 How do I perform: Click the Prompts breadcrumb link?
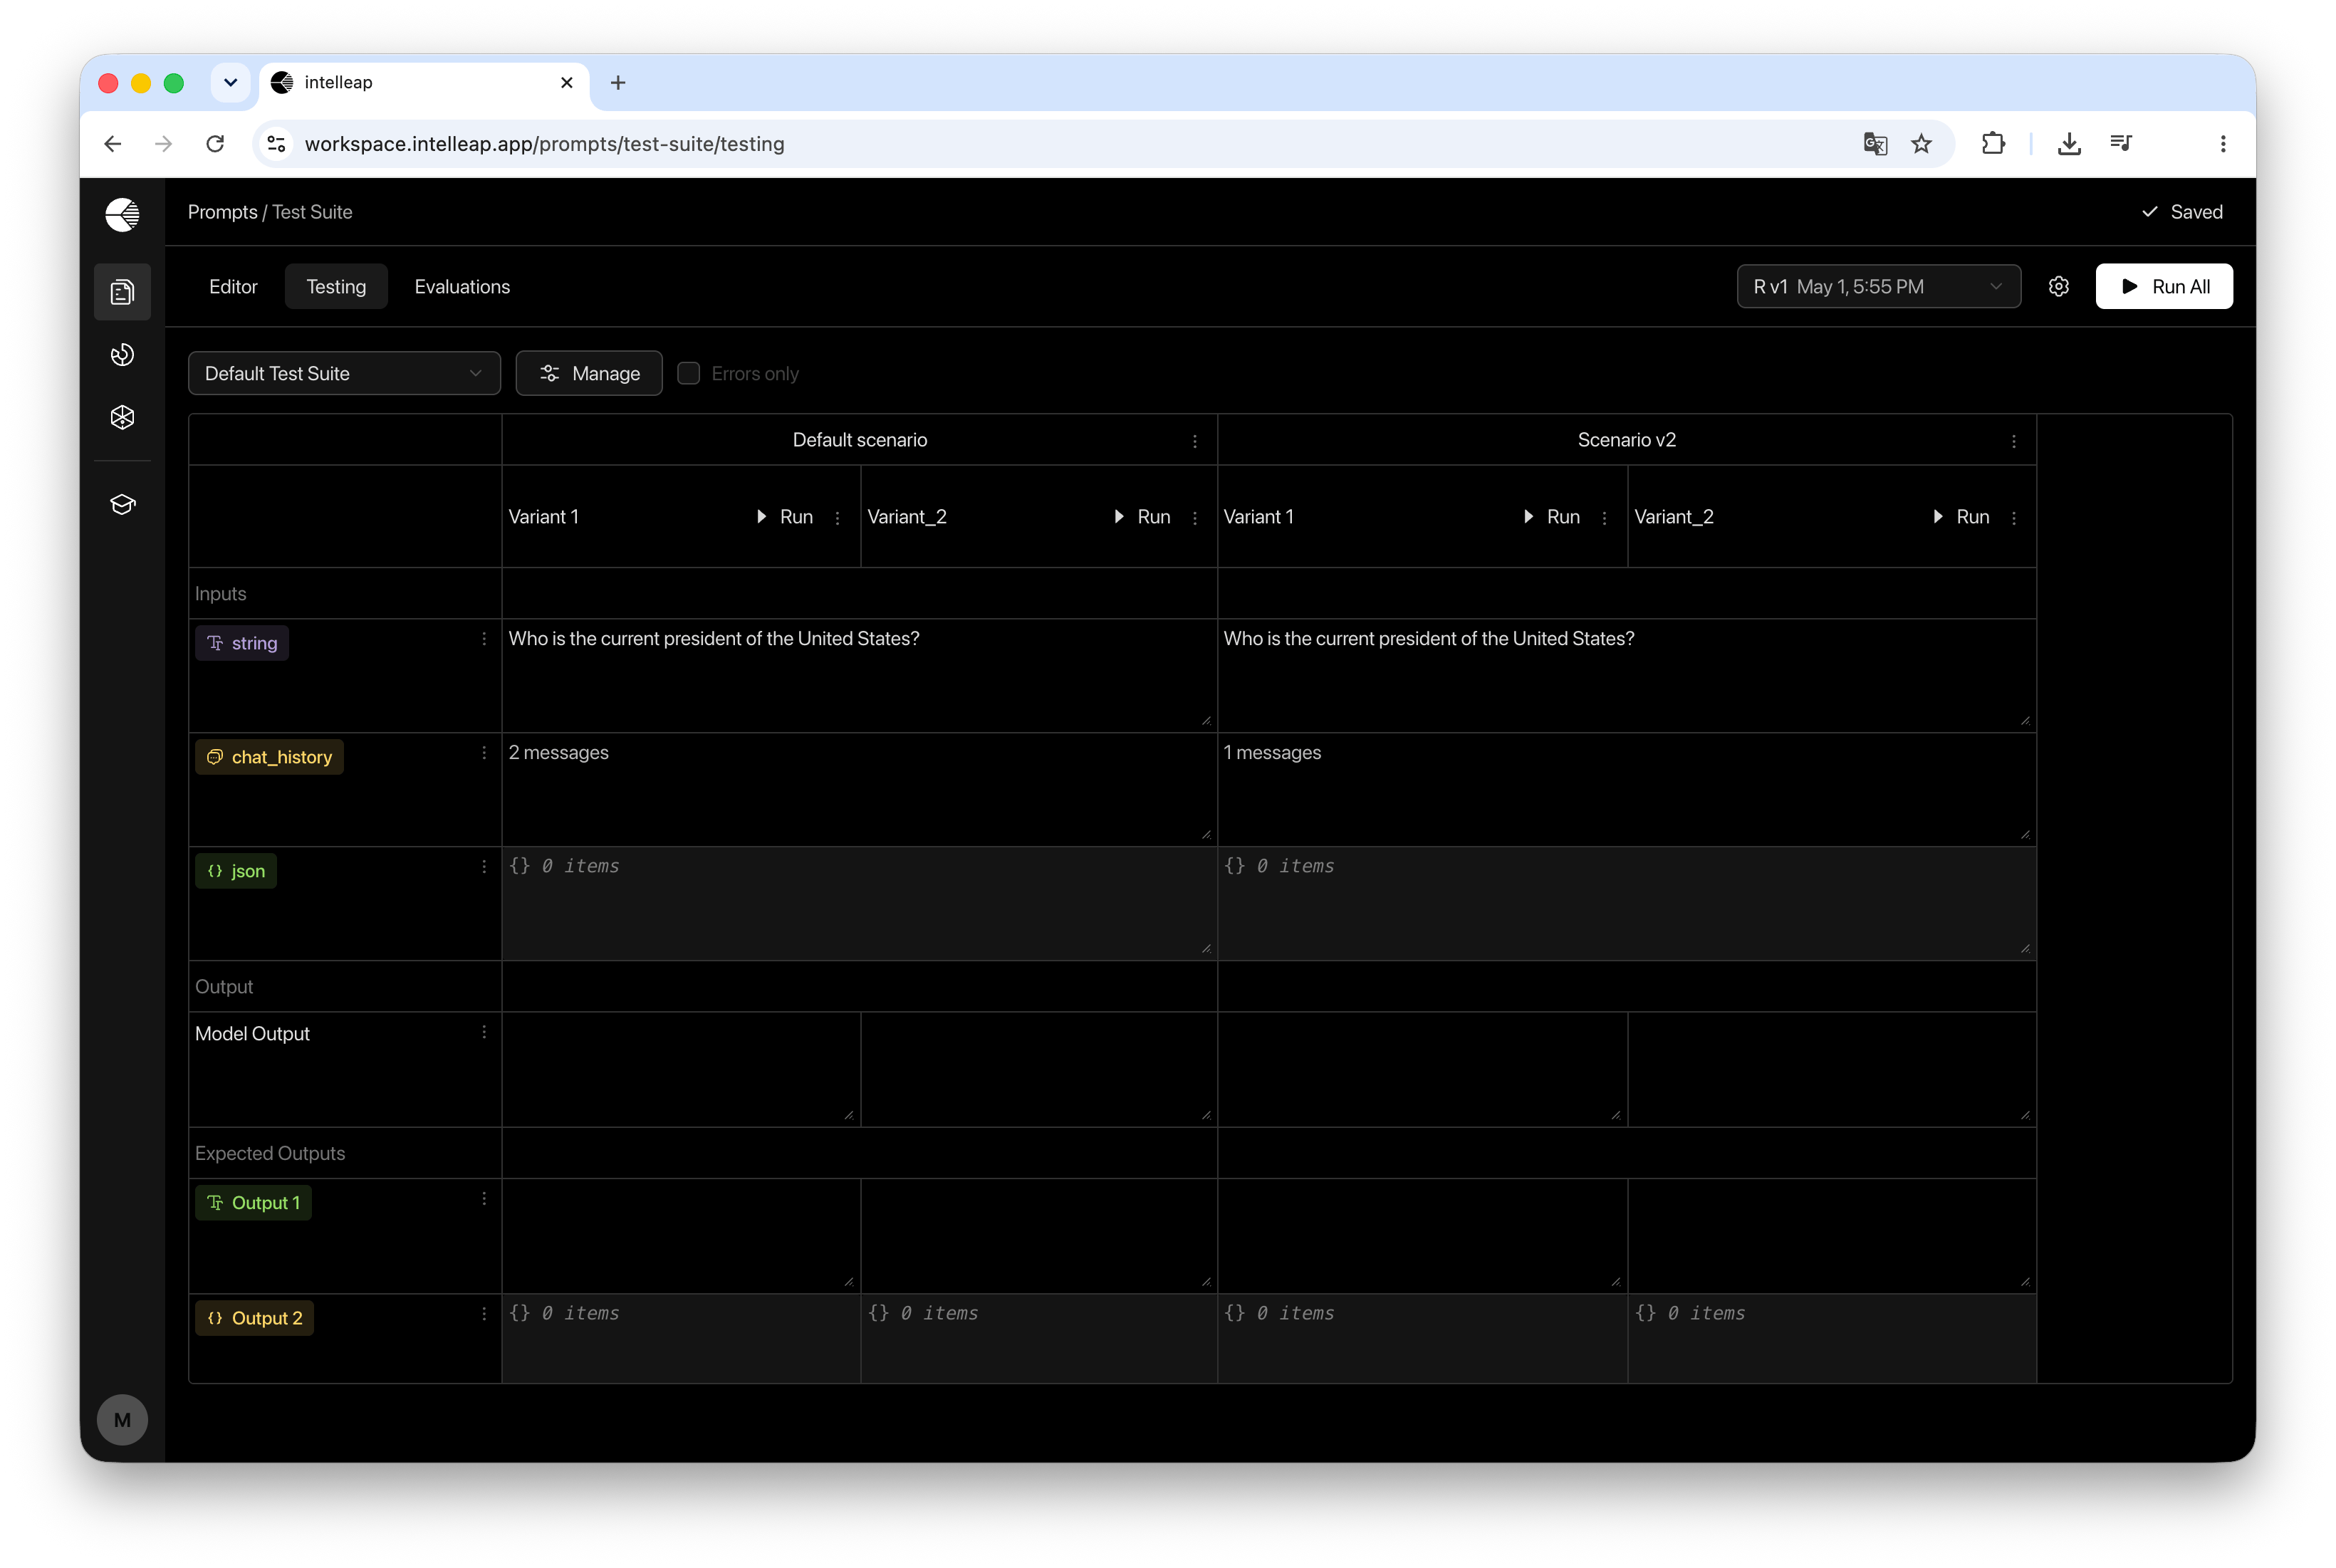[222, 212]
